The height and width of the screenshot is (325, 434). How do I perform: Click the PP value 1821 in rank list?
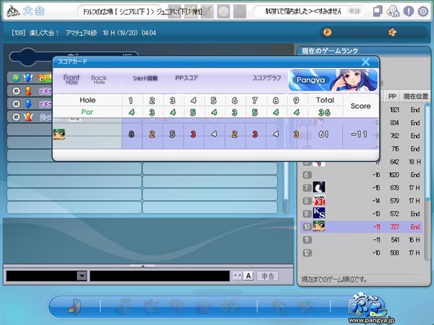point(394,110)
